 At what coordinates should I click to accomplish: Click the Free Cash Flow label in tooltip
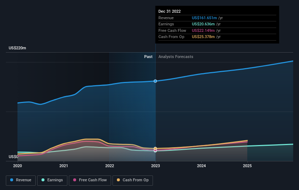[x=172, y=30]
